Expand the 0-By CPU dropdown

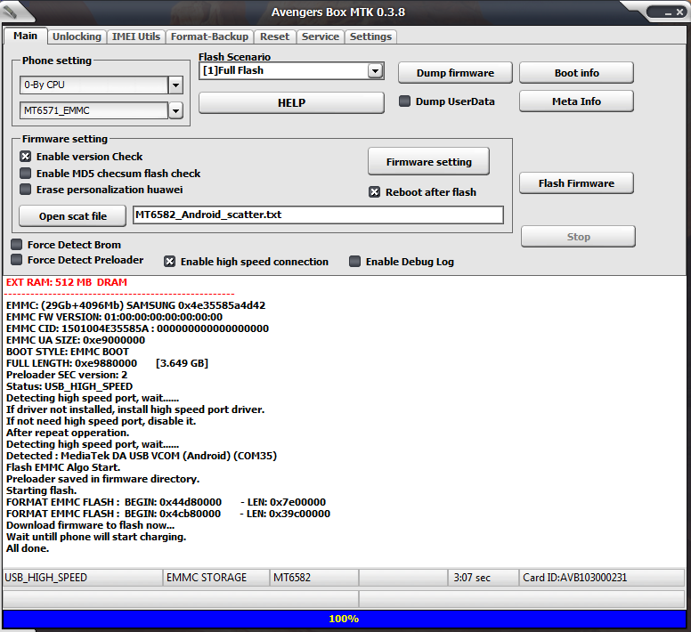click(x=175, y=85)
